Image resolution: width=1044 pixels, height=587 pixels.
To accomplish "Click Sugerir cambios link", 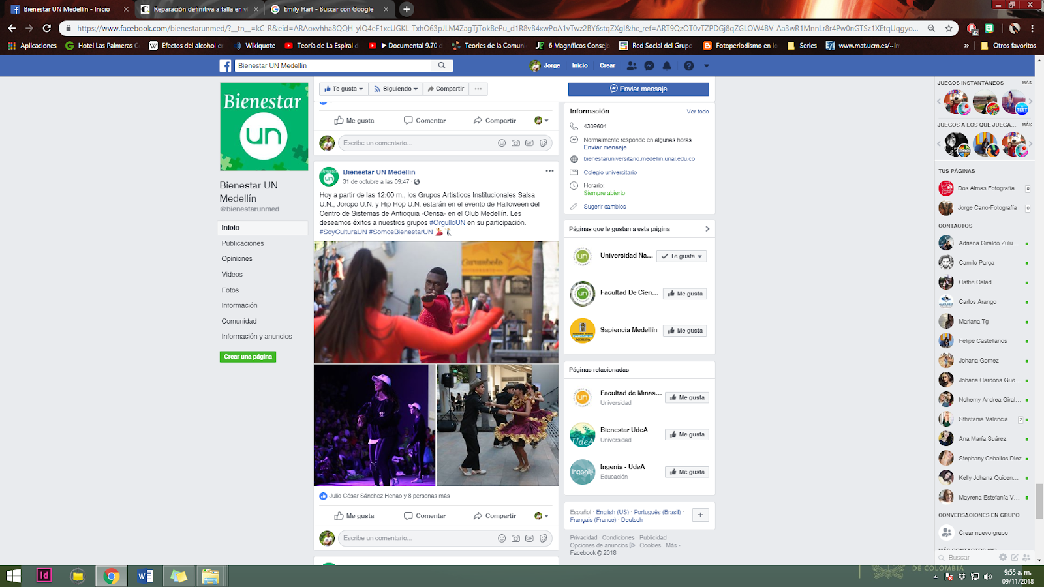I will click(604, 207).
